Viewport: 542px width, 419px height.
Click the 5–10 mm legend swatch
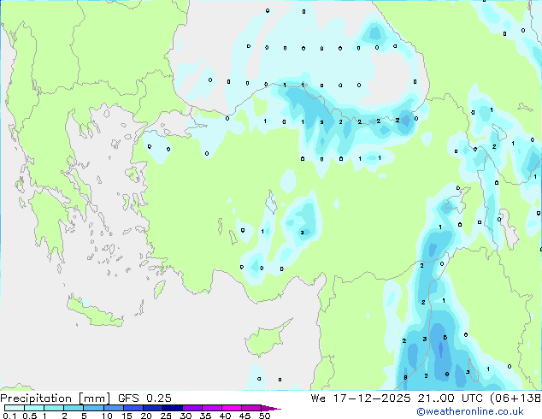(93, 408)
